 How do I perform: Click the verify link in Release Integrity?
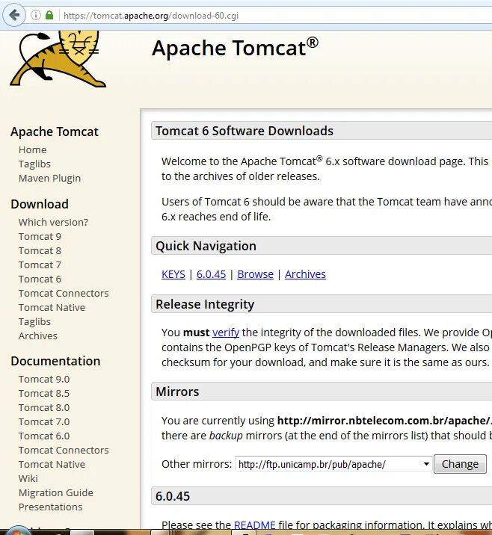pyautogui.click(x=226, y=333)
